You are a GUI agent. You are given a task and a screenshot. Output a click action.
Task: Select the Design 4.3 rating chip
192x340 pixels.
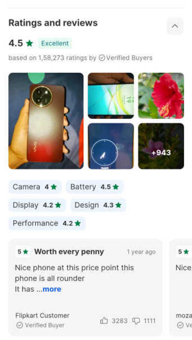[98, 205]
